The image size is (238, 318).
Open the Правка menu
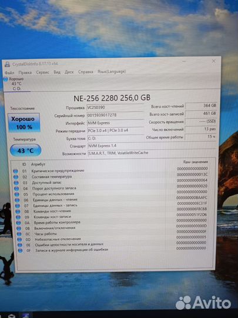[x=25, y=72]
